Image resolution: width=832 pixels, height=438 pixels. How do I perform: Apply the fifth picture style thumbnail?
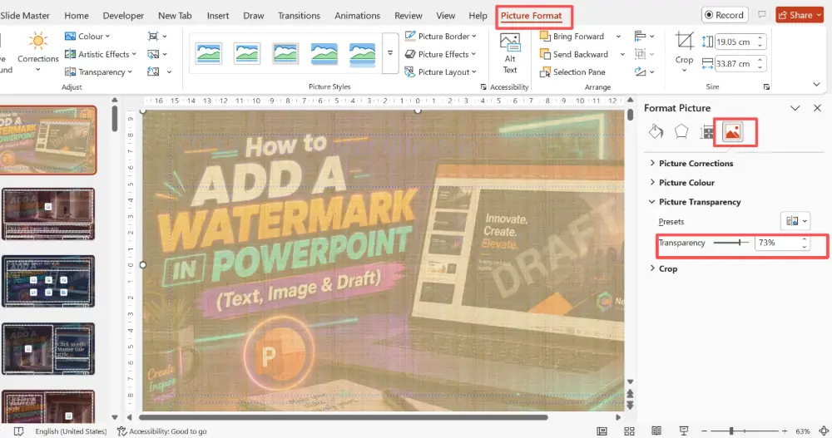[x=363, y=53]
